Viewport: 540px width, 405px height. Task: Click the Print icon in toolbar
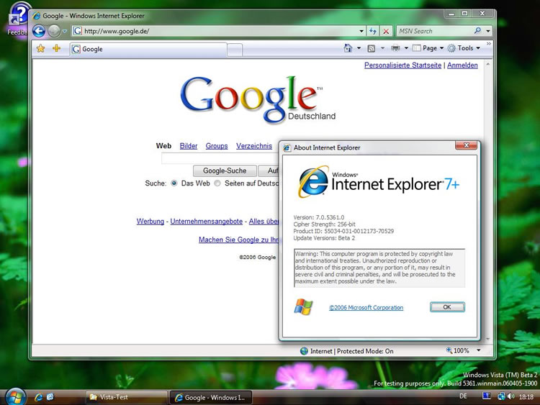[395, 47]
